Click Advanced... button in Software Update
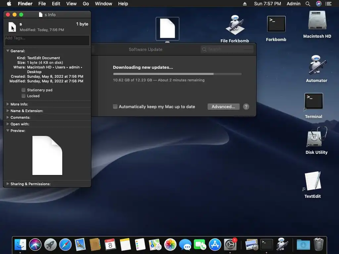Viewport: 339px width, 254px height. (223, 106)
